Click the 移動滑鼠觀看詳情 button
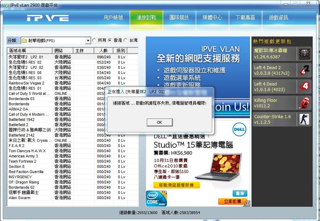 tap(176, 185)
